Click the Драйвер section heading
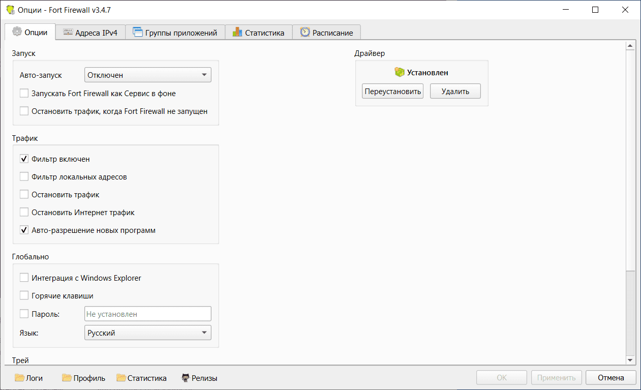The height and width of the screenshot is (390, 641). pyautogui.click(x=370, y=53)
